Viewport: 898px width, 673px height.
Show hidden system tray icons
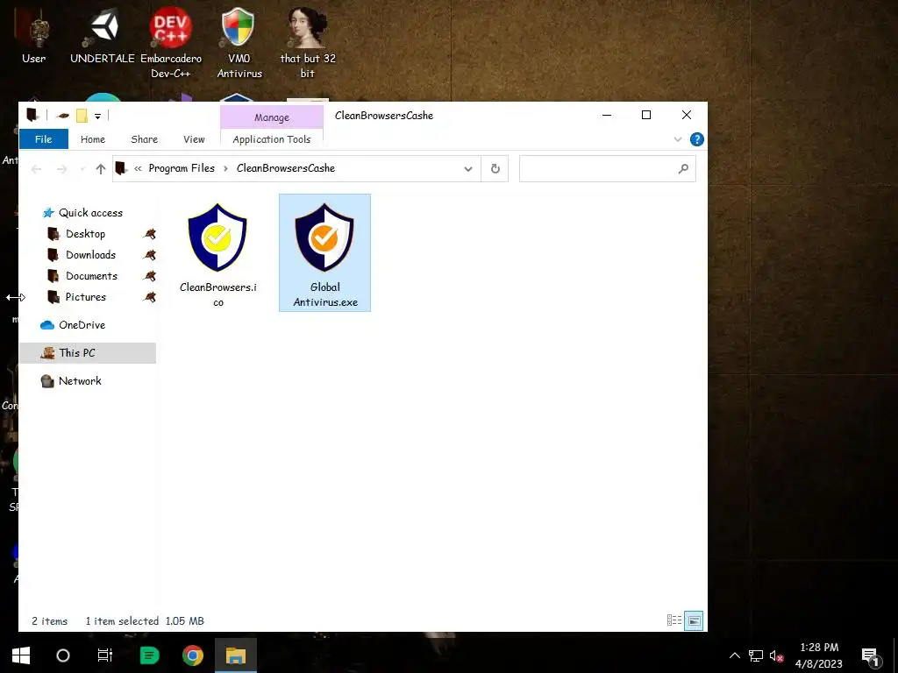pyautogui.click(x=734, y=655)
